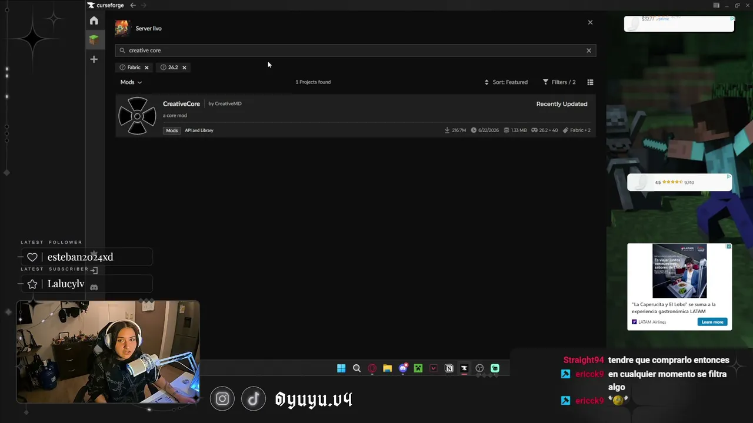Open File Explorer from taskbar
The image size is (753, 423).
coord(387,368)
